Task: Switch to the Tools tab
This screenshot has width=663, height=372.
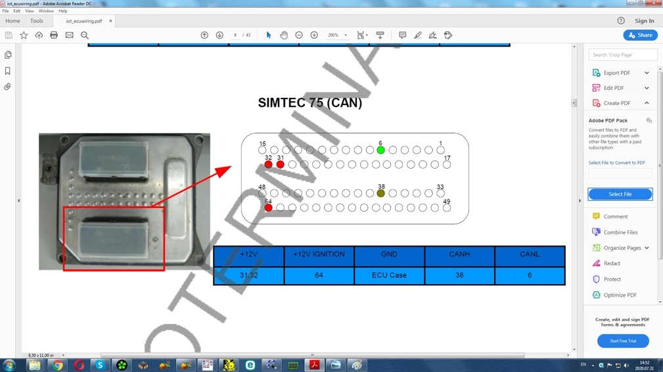Action: pyautogui.click(x=36, y=21)
